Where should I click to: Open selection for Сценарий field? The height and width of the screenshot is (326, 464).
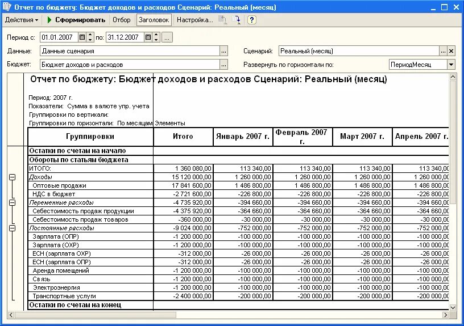tap(443, 51)
